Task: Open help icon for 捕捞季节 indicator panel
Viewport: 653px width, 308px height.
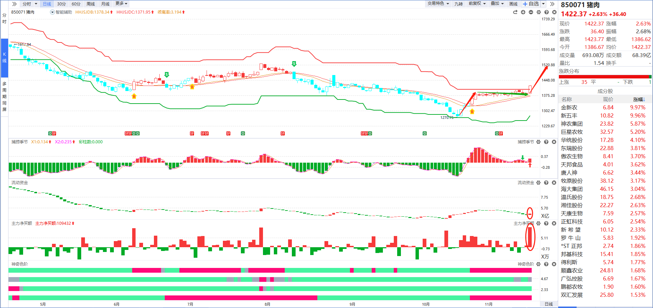Action: (546, 142)
